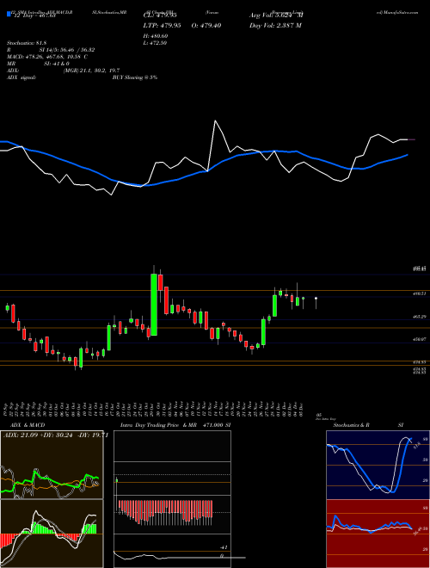Select the 'Stochastics: 81.8' reading

tap(28, 43)
